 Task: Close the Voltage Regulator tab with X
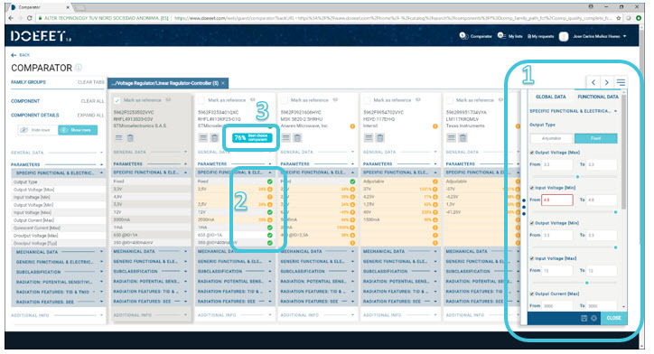223,83
